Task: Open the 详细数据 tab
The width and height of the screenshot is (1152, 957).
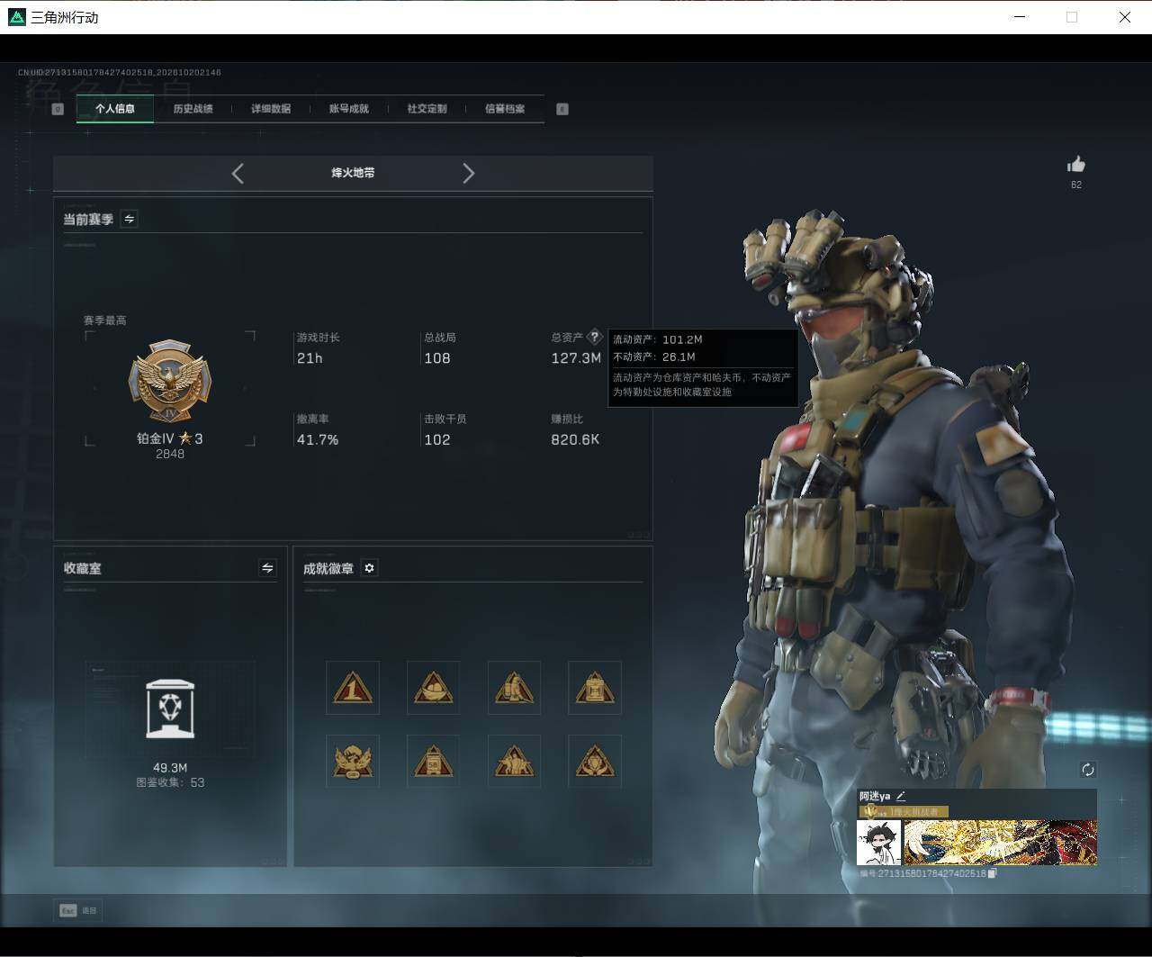Action: coord(271,109)
